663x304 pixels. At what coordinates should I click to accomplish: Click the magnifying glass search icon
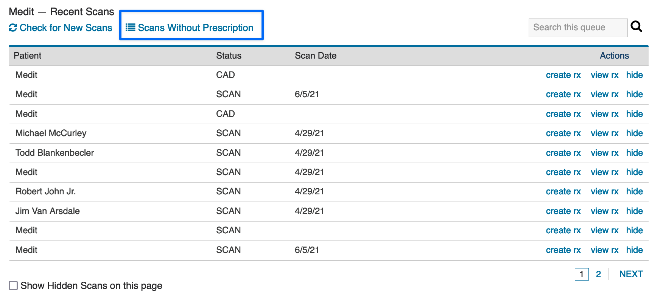(x=636, y=26)
